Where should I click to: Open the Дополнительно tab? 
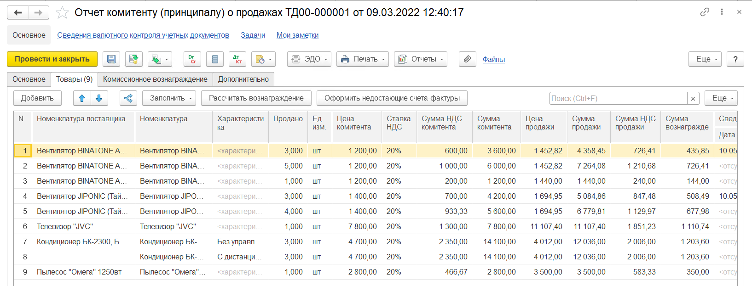(243, 79)
